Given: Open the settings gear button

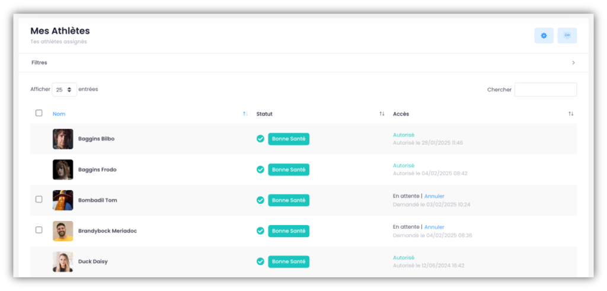Looking at the screenshot, I should [x=544, y=36].
